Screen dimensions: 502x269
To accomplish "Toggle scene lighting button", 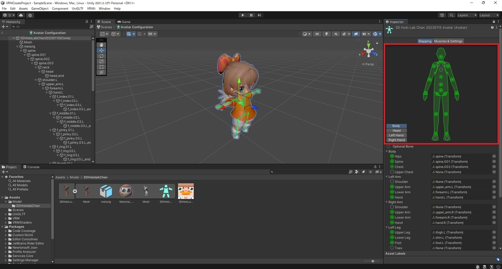I will (x=327, y=34).
